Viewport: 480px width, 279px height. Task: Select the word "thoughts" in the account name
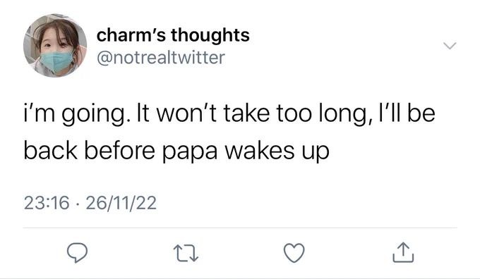[x=210, y=35]
